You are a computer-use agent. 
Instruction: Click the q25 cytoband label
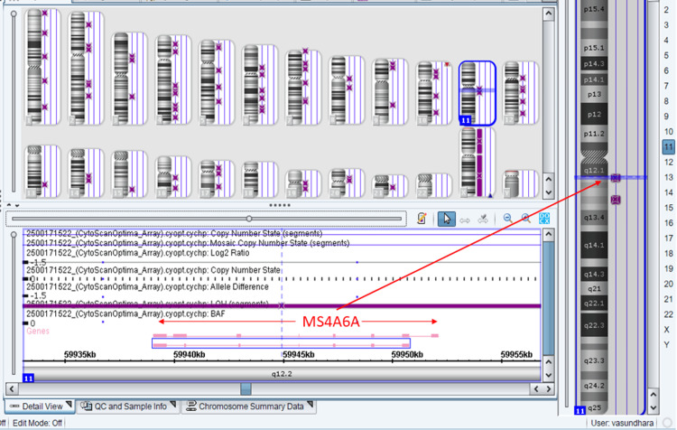tap(595, 407)
